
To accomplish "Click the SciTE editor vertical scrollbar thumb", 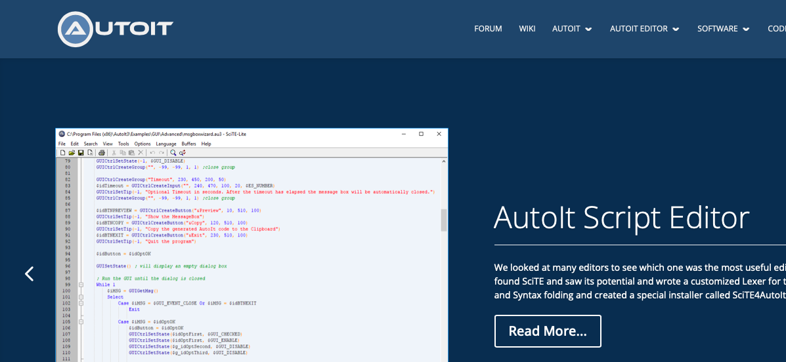I will pos(444,220).
